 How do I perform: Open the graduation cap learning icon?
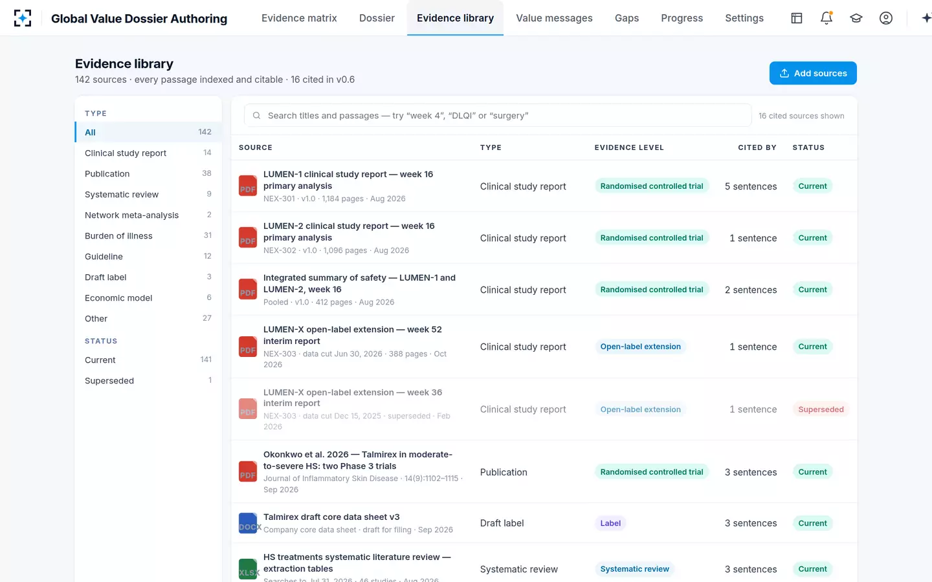(856, 18)
